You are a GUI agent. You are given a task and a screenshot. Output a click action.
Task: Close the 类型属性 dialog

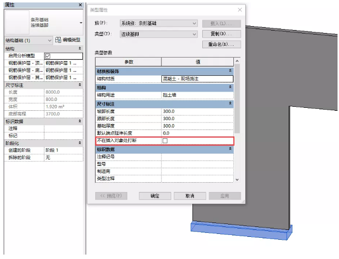tap(240, 10)
